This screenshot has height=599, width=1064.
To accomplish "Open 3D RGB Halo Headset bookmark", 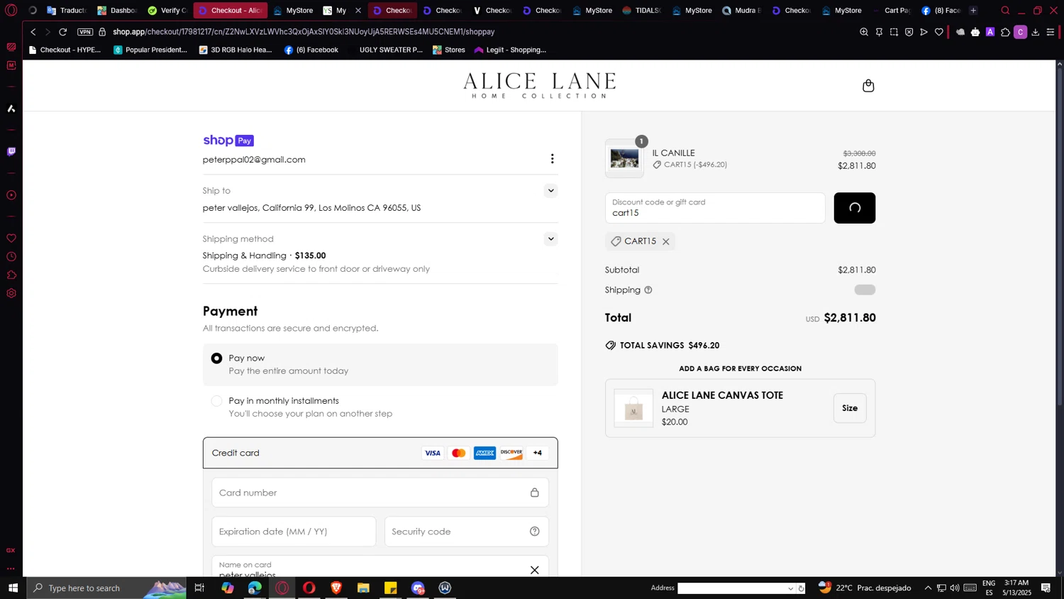I will coord(235,50).
